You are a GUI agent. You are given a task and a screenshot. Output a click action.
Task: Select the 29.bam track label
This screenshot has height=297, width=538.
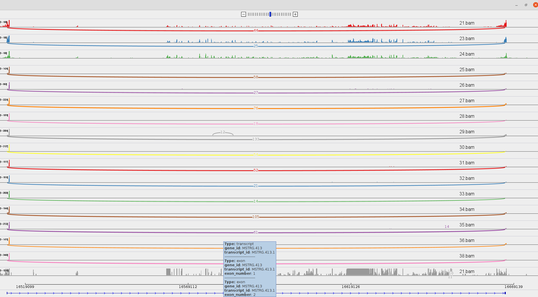coord(467,132)
